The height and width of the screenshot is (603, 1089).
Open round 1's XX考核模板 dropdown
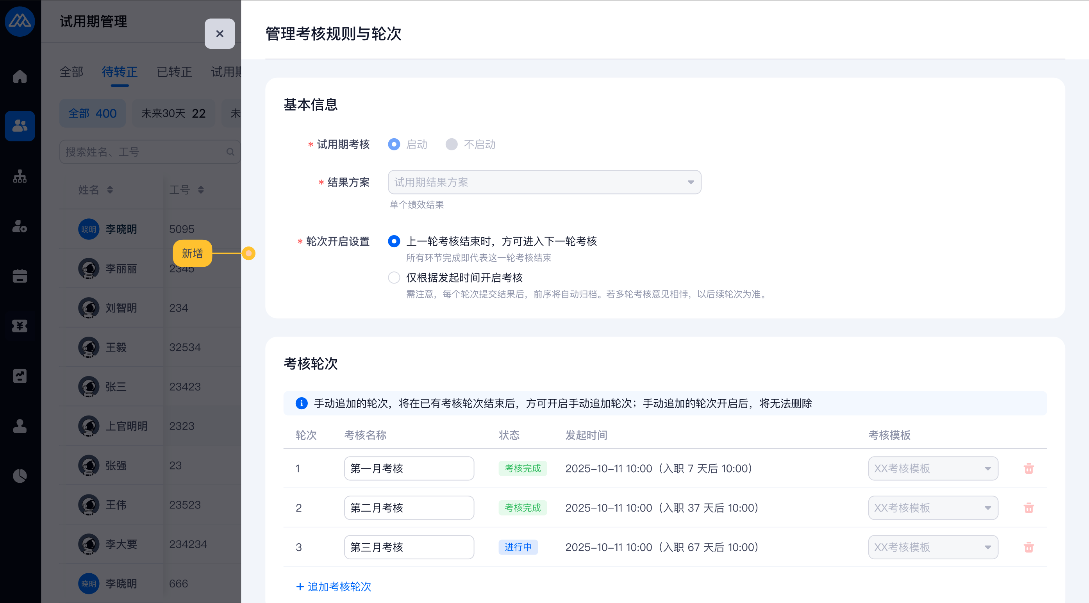(933, 468)
